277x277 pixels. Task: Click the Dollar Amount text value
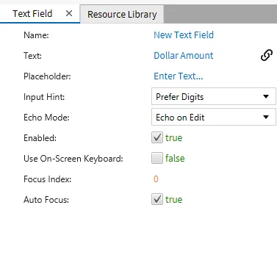[184, 56]
